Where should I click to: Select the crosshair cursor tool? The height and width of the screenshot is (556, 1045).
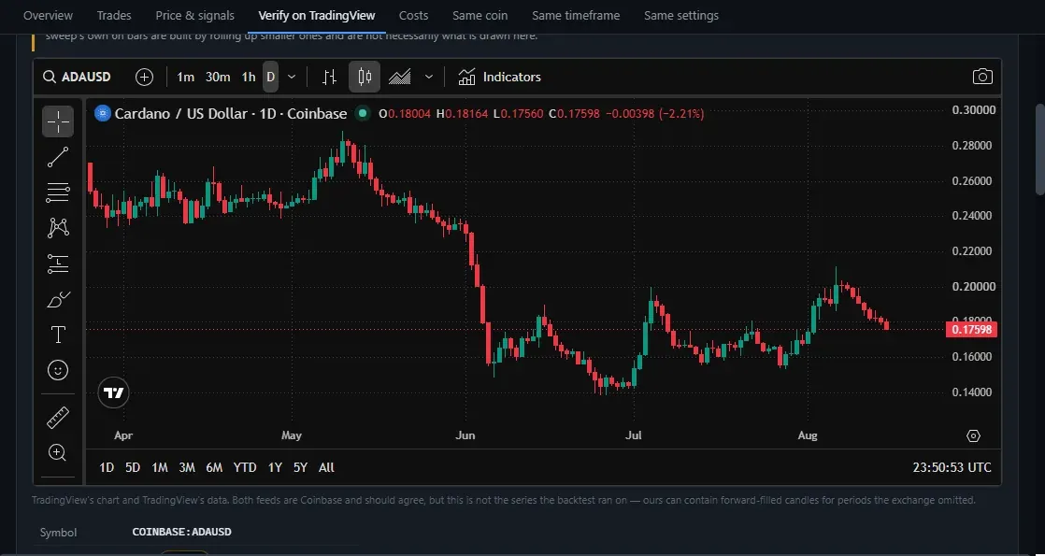pyautogui.click(x=58, y=121)
